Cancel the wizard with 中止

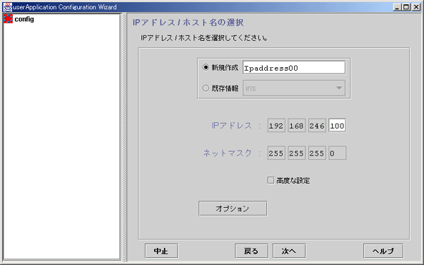[161, 251]
